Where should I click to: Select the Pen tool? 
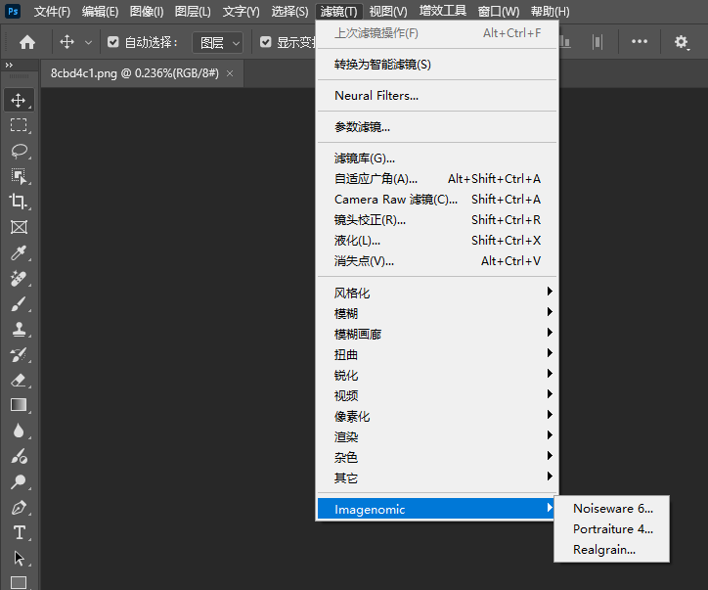[19, 508]
